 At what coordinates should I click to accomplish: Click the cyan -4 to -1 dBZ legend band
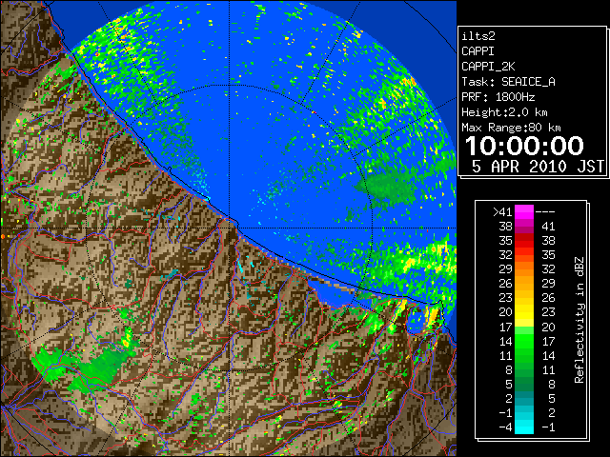click(524, 427)
